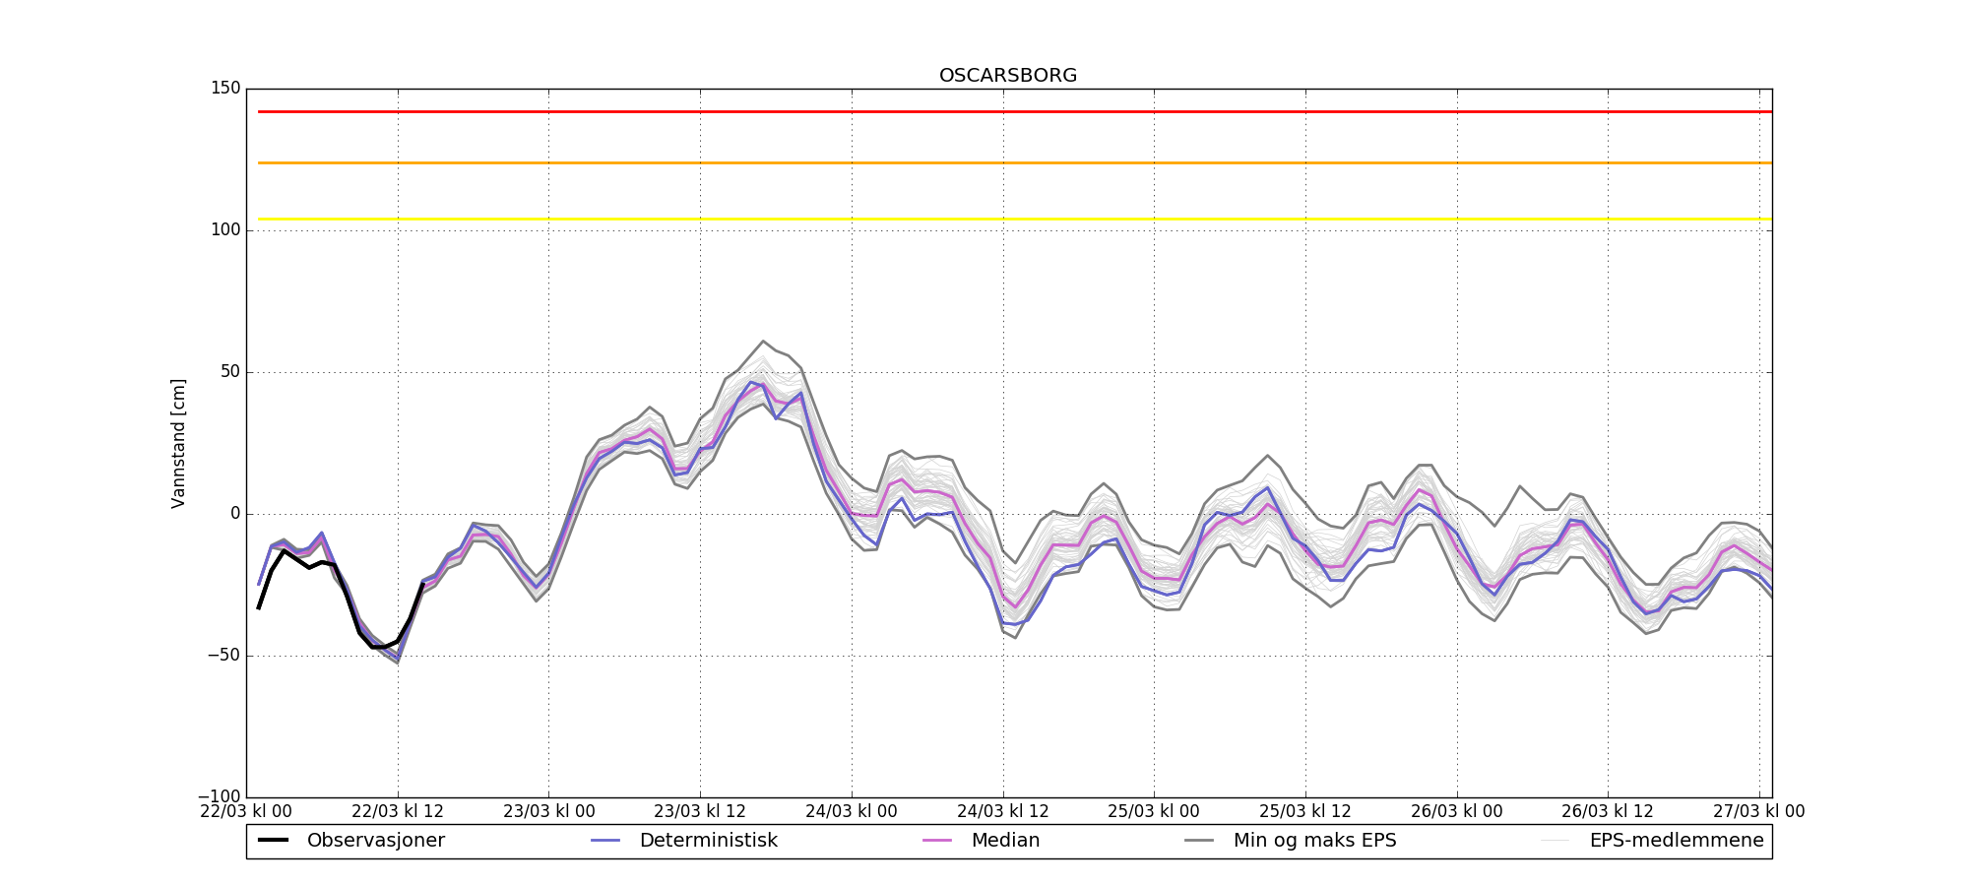The width and height of the screenshot is (1969, 886).
Task: Click the 27/03 kl 00 x-axis tick label
Action: (1759, 812)
